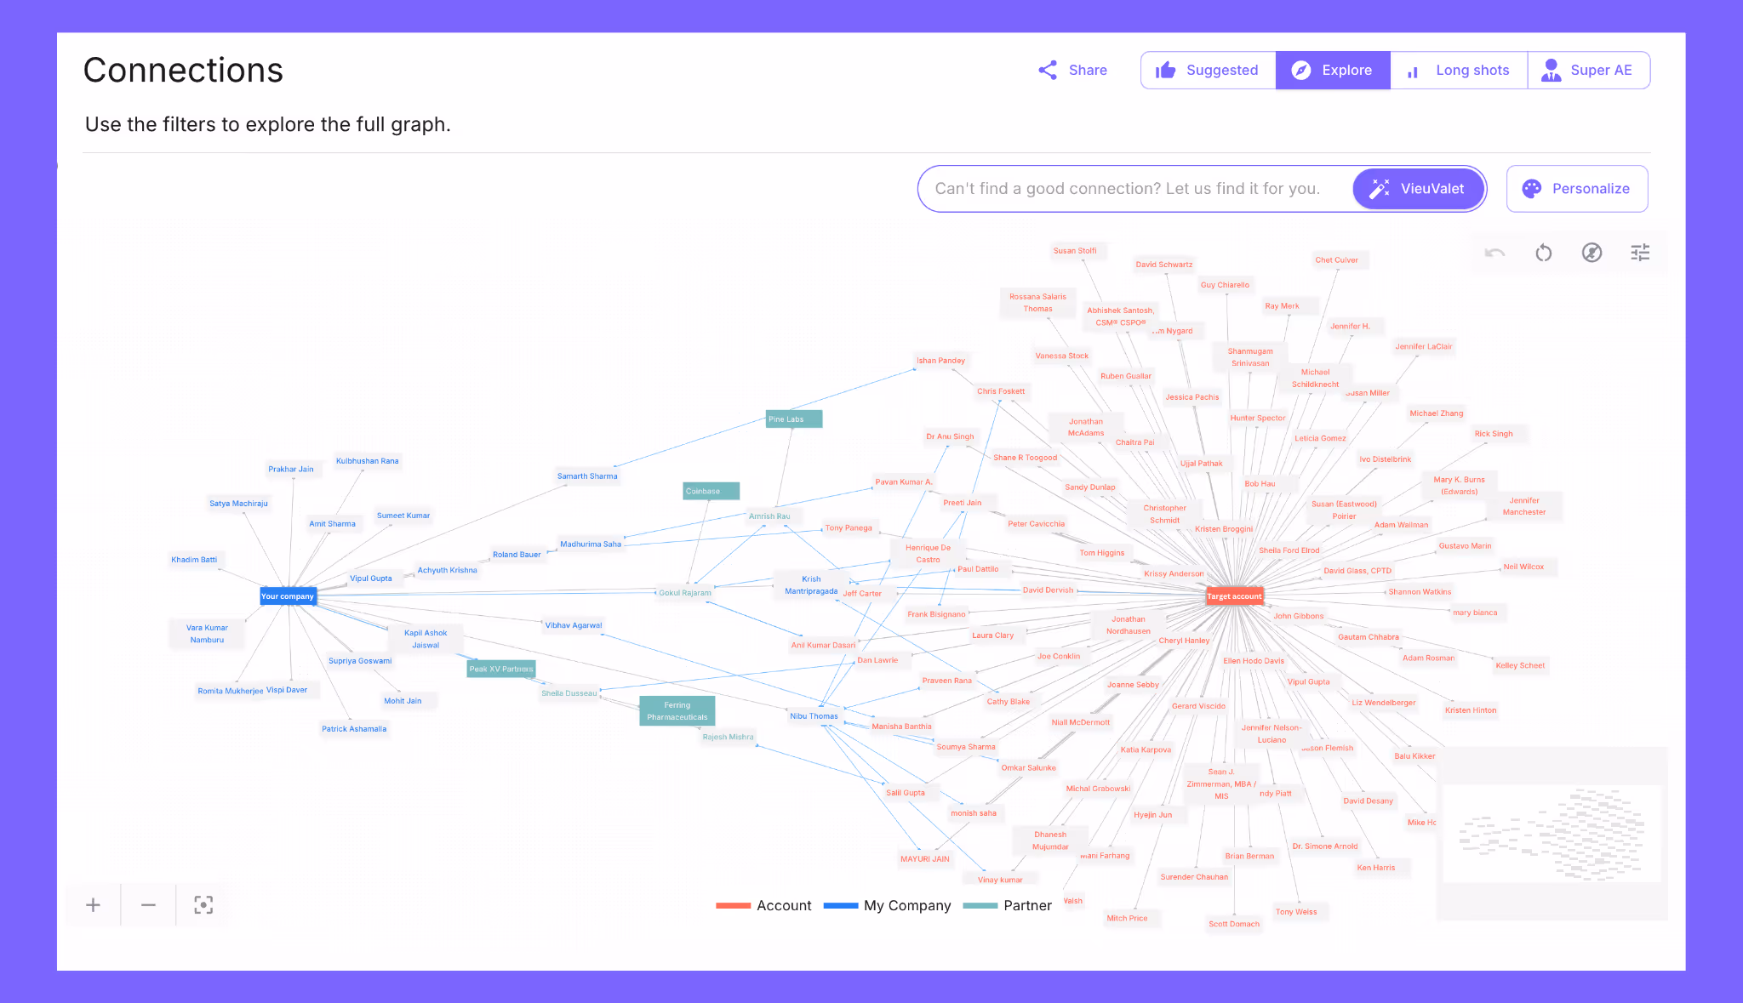
Task: Switch to the Super AE tab
Action: (x=1588, y=70)
